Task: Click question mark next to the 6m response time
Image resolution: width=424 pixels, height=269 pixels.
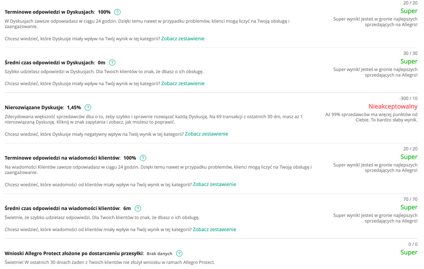Action: [x=138, y=208]
